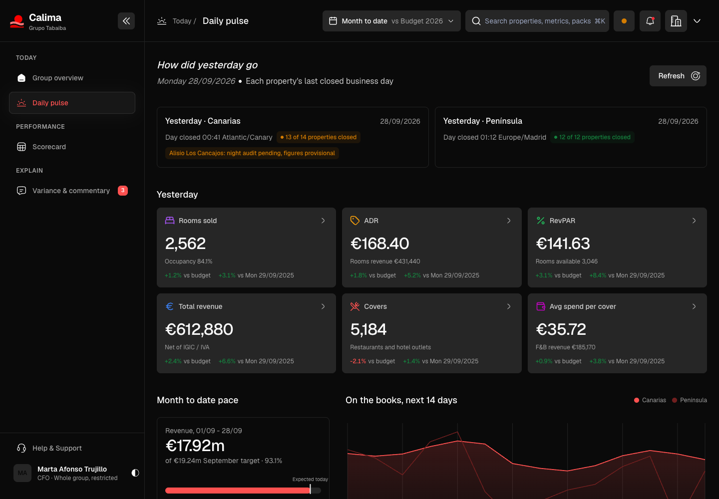Click the 12 of 12 properties closed badge
The image size is (719, 499).
tap(592, 137)
